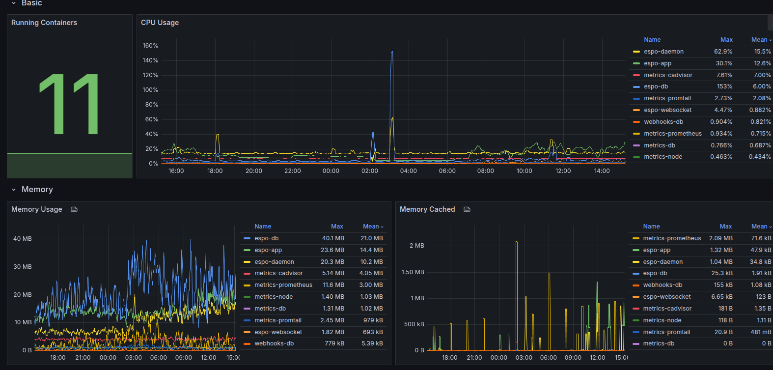Sort CPU Usage legend by Mean column

(x=759, y=40)
